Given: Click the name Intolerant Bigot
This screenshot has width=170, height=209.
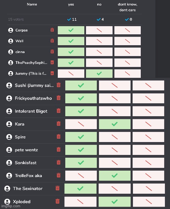Looking at the screenshot, I should pos(31,111).
